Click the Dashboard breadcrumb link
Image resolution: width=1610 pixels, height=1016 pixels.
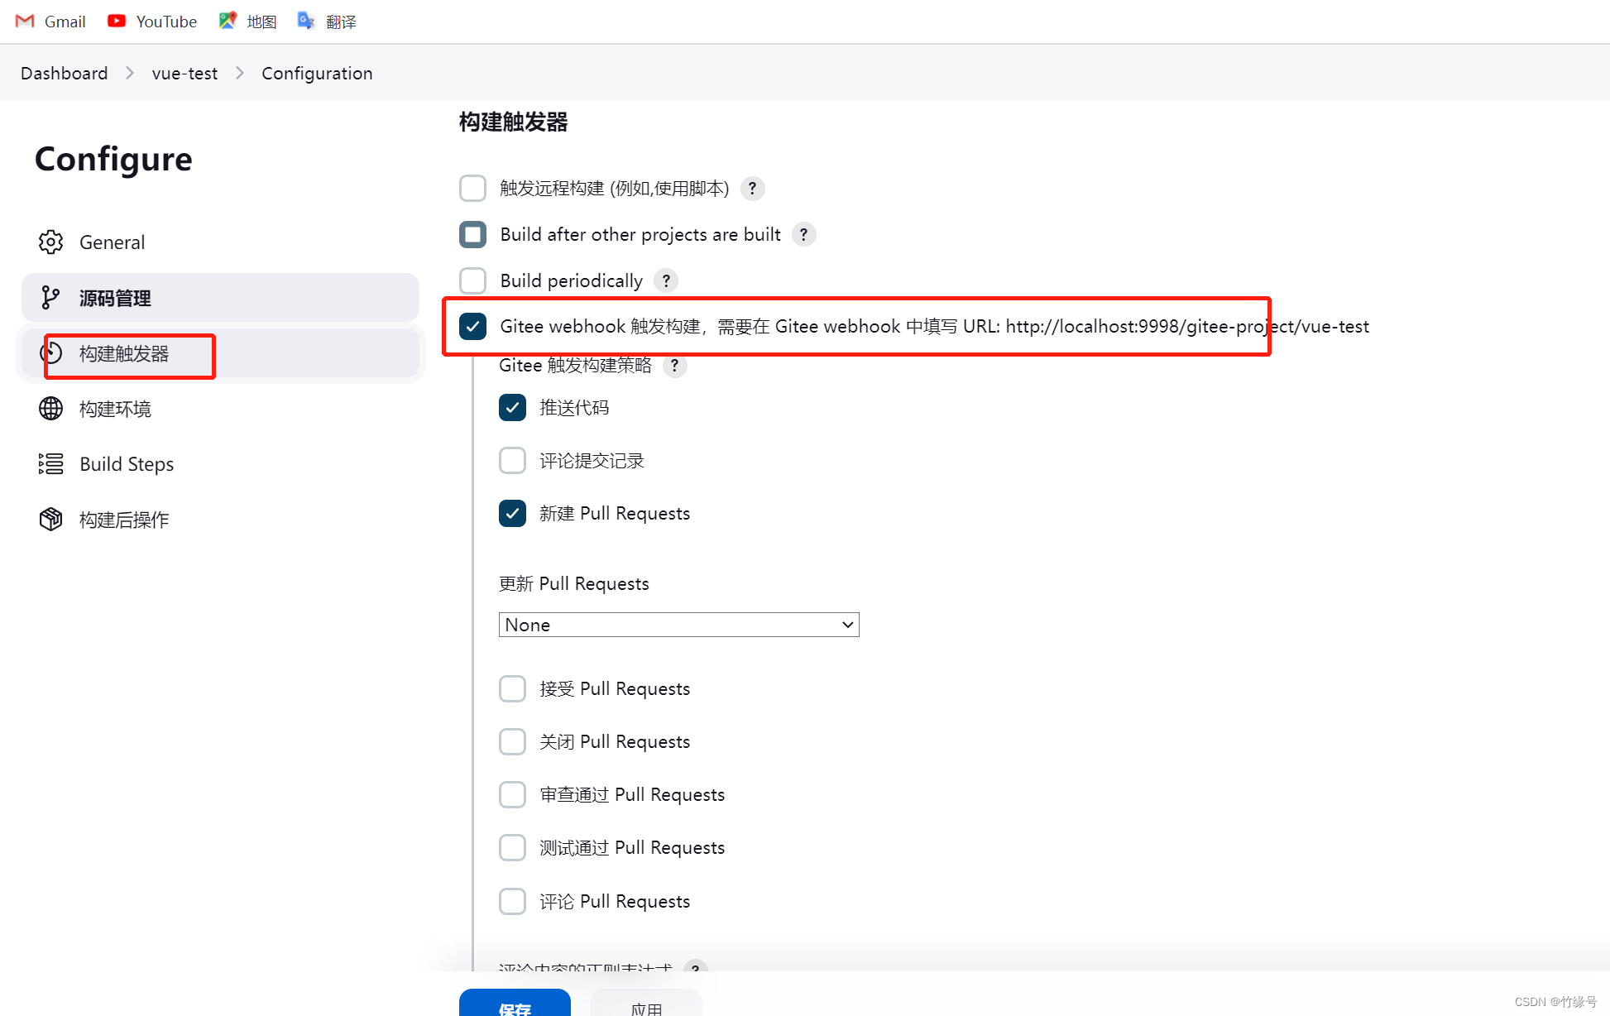65,74
